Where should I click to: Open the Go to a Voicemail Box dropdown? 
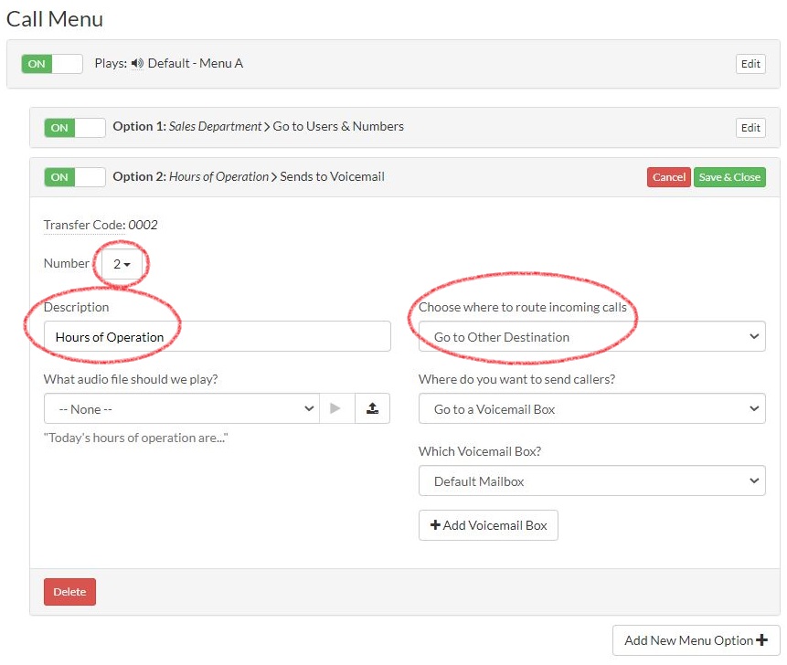591,408
